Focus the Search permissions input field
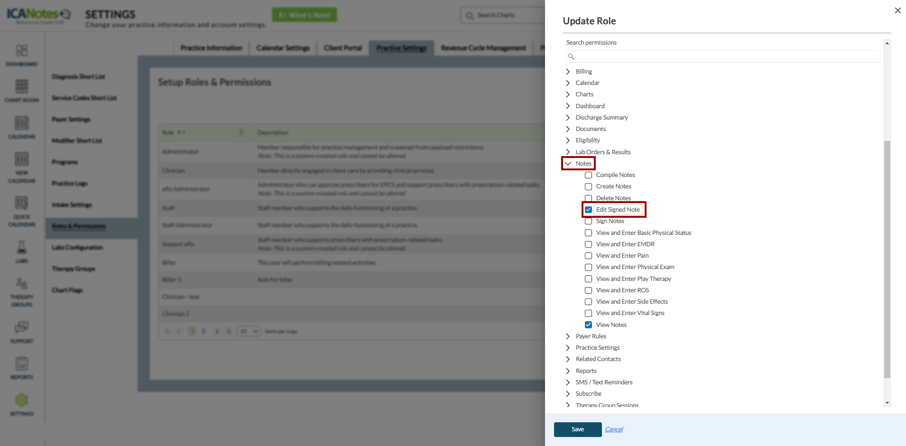The image size is (906, 446). pyautogui.click(x=723, y=56)
